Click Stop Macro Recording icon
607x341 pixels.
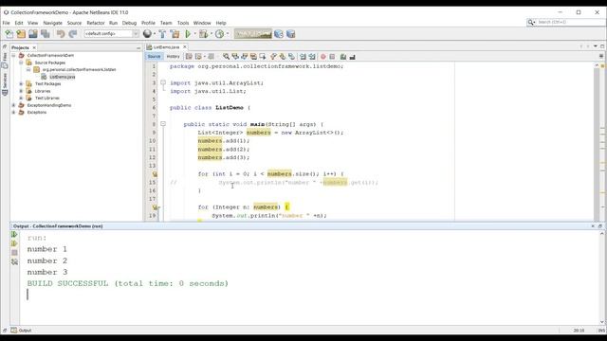tap(332, 57)
